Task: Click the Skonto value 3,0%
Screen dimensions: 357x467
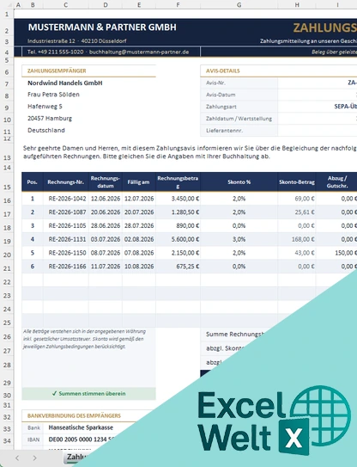Action: [x=239, y=239]
